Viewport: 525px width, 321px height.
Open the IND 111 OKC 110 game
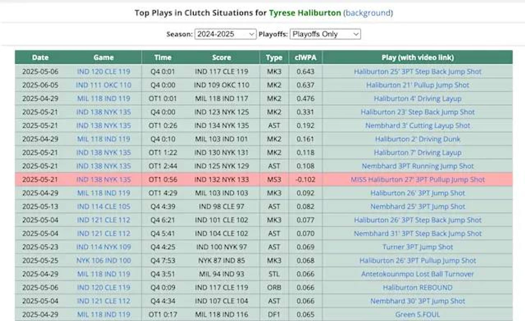tap(104, 85)
